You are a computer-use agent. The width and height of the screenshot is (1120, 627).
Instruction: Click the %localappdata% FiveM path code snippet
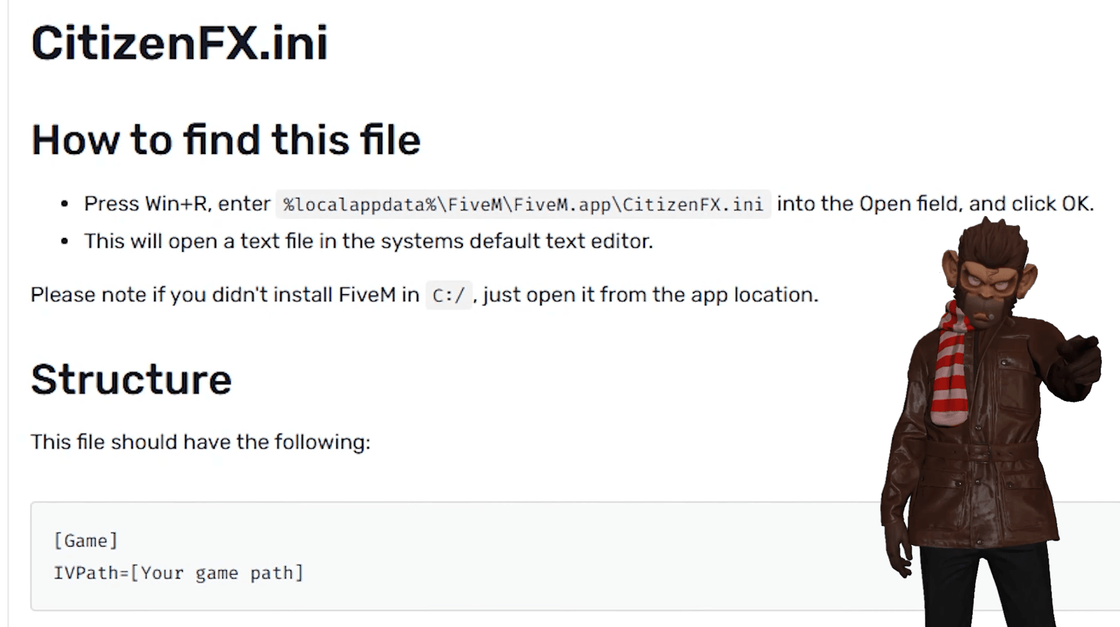click(523, 205)
